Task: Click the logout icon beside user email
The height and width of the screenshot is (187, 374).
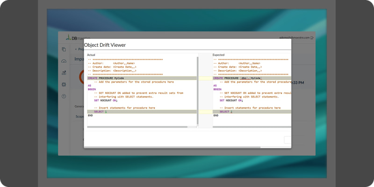Action: tap(312, 38)
